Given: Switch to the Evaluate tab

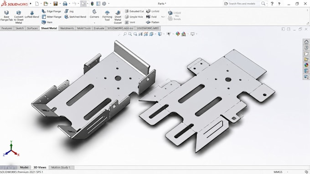Looking at the screenshot, I should pyautogui.click(x=99, y=28).
